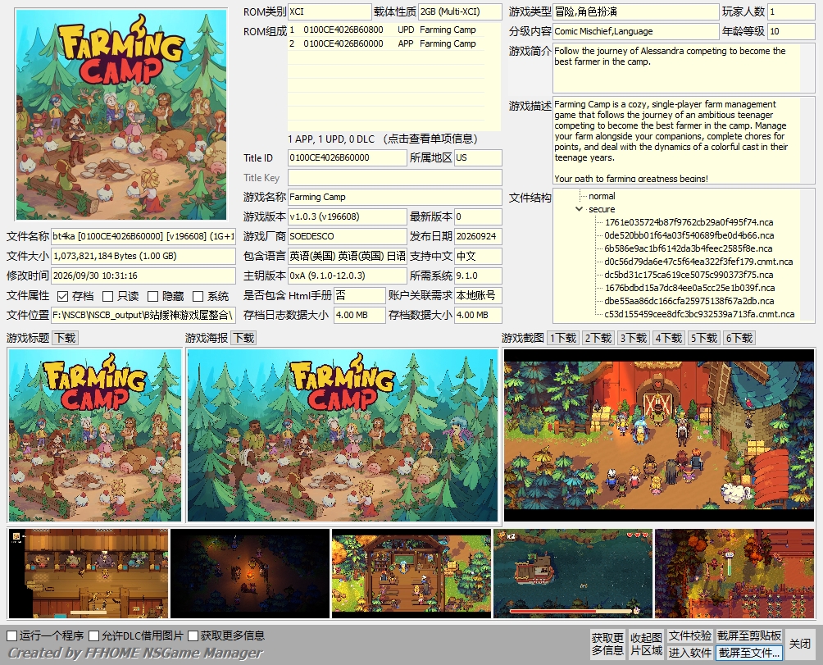This screenshot has width=823, height=665.
Task: Click the 载体性质 field 2GB (Multi-XCI)
Action: point(460,11)
